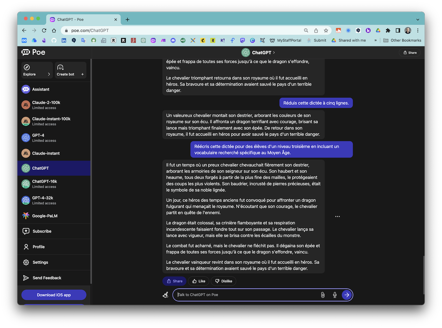Go back with the browser back arrow
442x328 pixels.
(24, 30)
